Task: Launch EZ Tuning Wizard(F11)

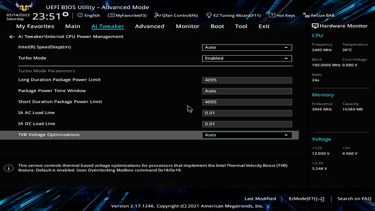Action: coord(234,16)
